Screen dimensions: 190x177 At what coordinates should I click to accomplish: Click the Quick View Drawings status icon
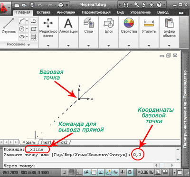click(x=165, y=172)
